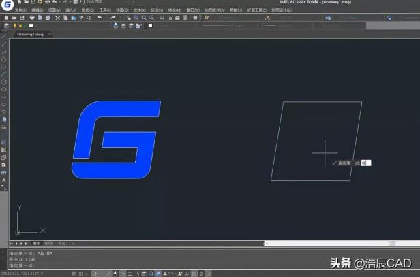Select the Multiline Text A tool
Screen dimensions: 420x277
pos(4,180)
